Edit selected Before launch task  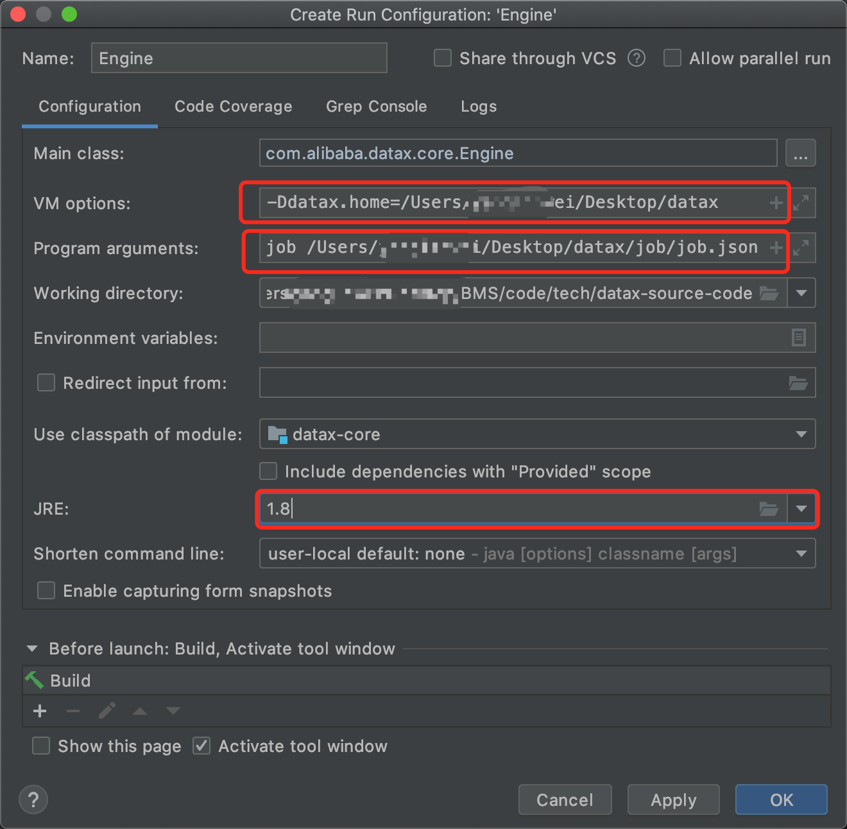[107, 711]
